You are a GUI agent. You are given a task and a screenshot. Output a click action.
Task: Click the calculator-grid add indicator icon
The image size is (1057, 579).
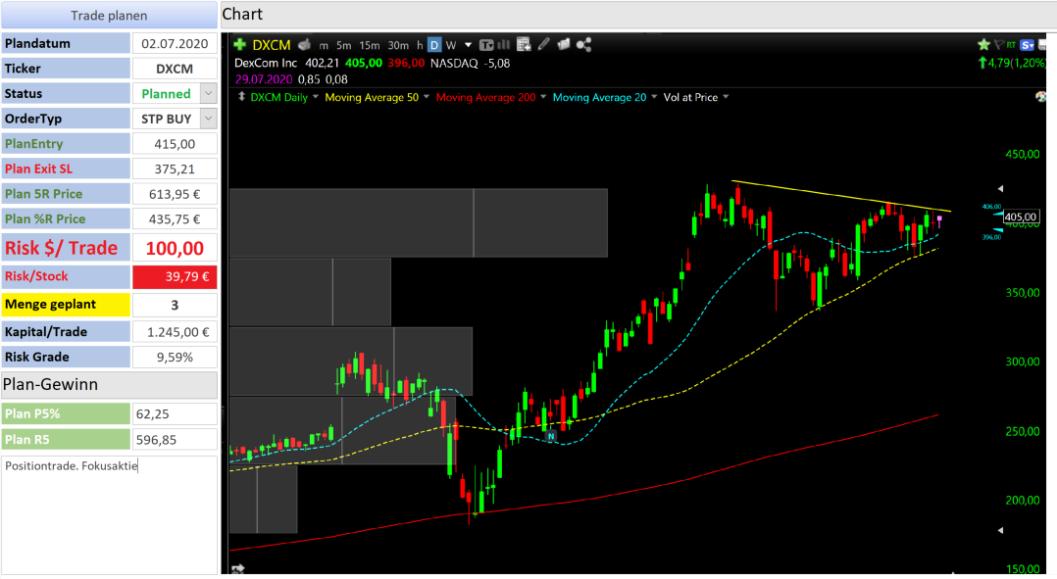coord(524,44)
